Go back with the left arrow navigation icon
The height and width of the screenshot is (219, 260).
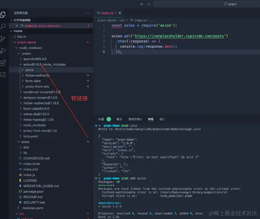(x=142, y=4)
